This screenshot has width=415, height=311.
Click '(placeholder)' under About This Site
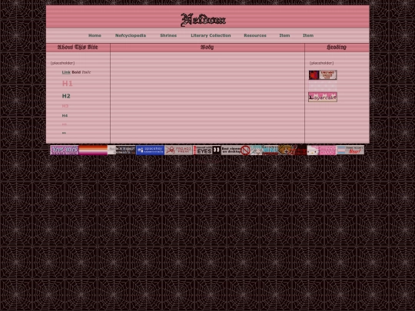pyautogui.click(x=63, y=63)
